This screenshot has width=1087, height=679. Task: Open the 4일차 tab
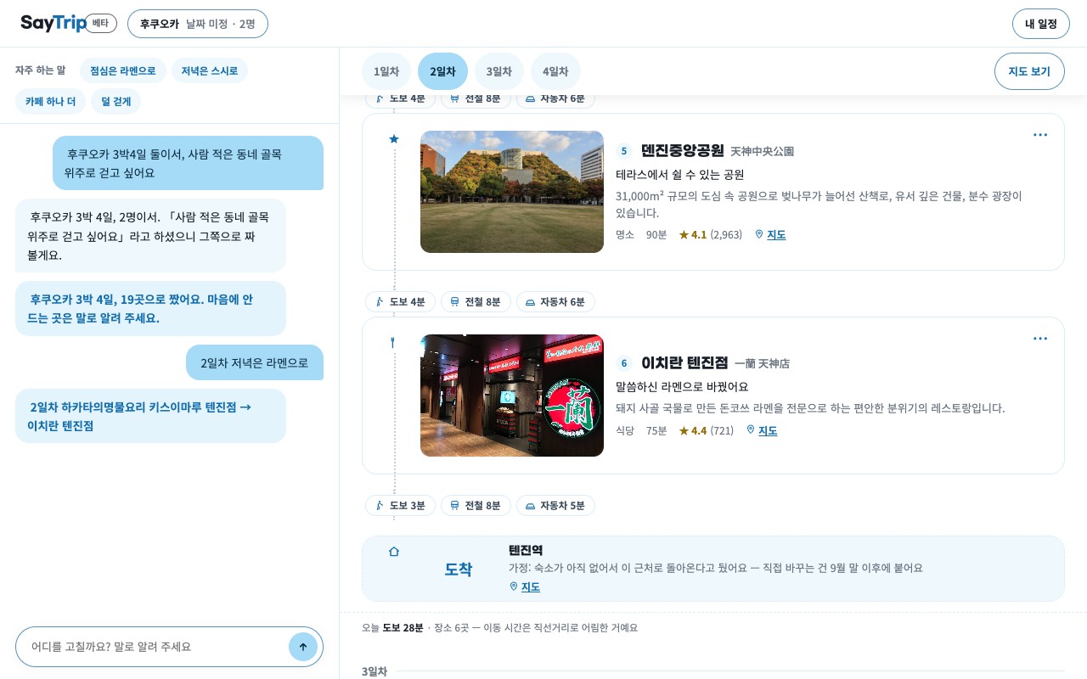point(555,71)
